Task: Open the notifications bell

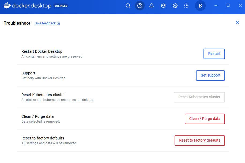Action: (152, 6)
